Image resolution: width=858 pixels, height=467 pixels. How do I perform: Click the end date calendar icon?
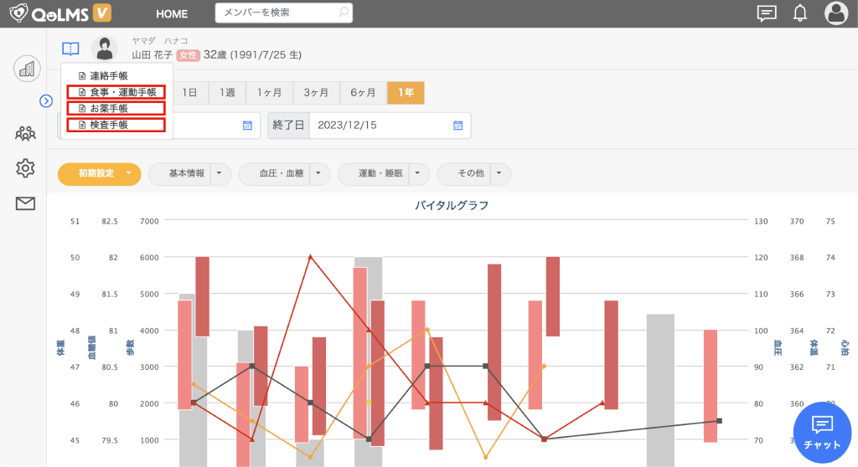coord(457,126)
